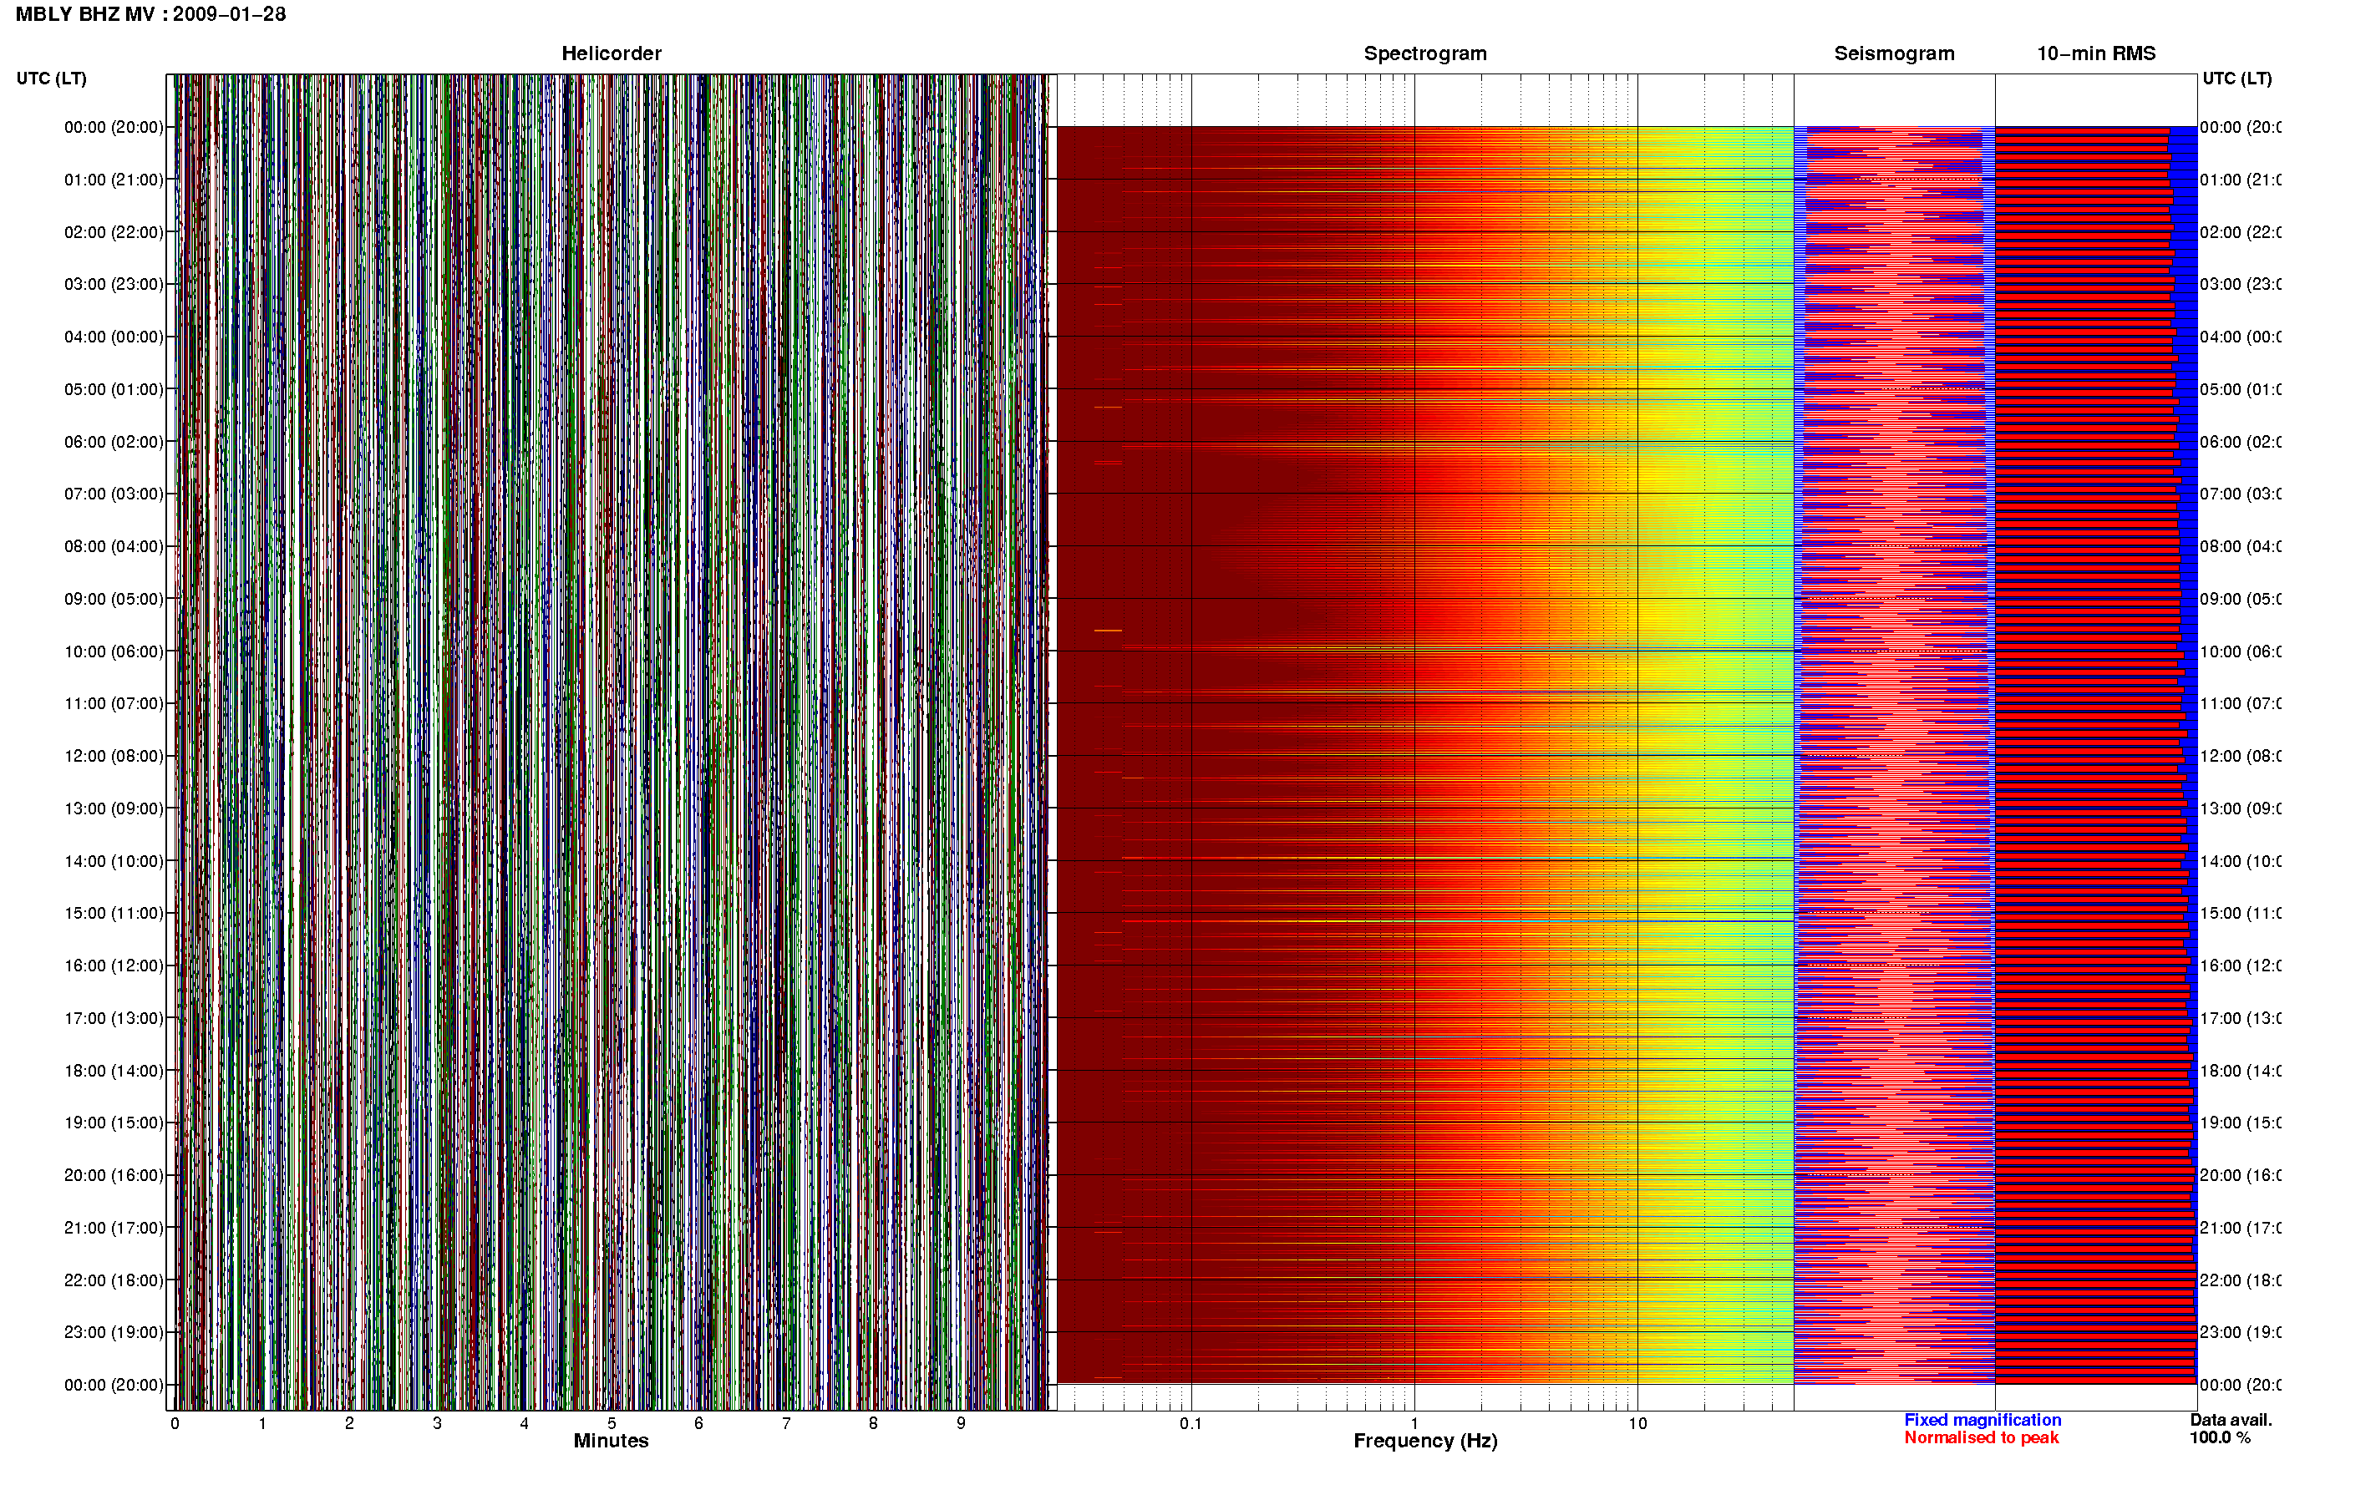Image resolution: width=2376 pixels, height=1485 pixels.
Task: Select the left '17:00 (13:00)' time label
Action: tap(114, 1018)
